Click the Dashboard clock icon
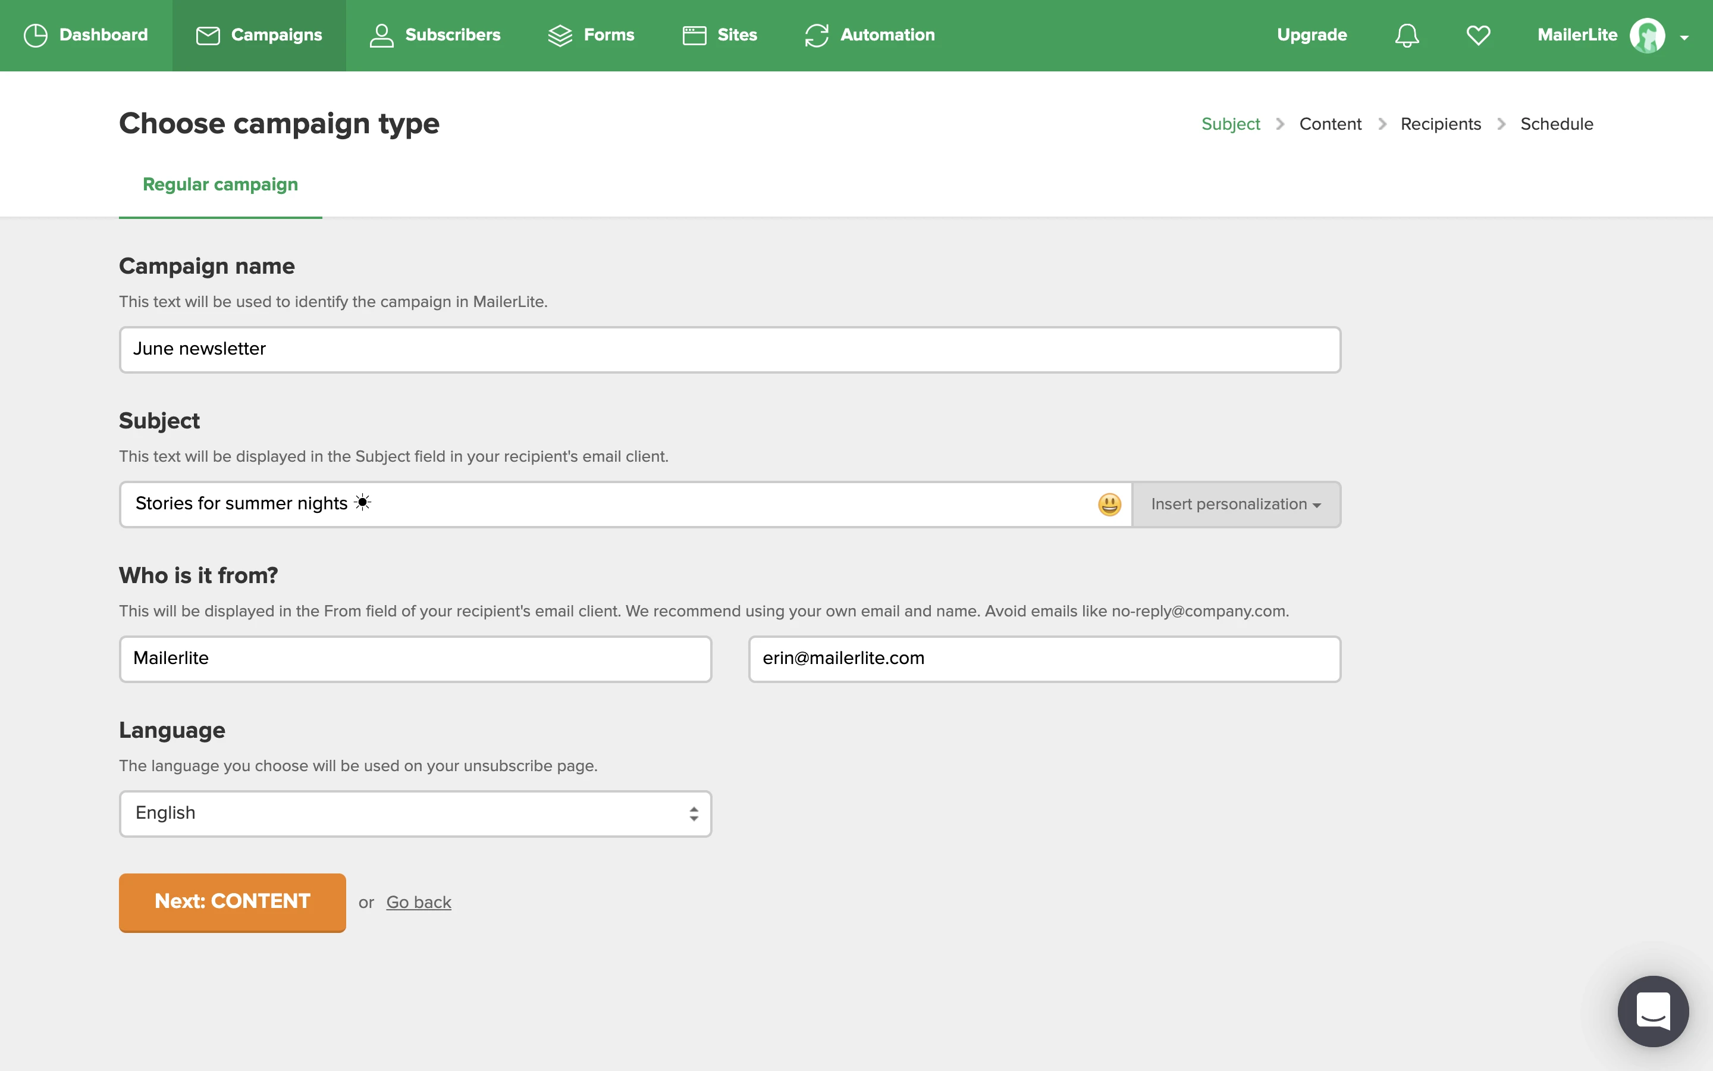 point(36,36)
